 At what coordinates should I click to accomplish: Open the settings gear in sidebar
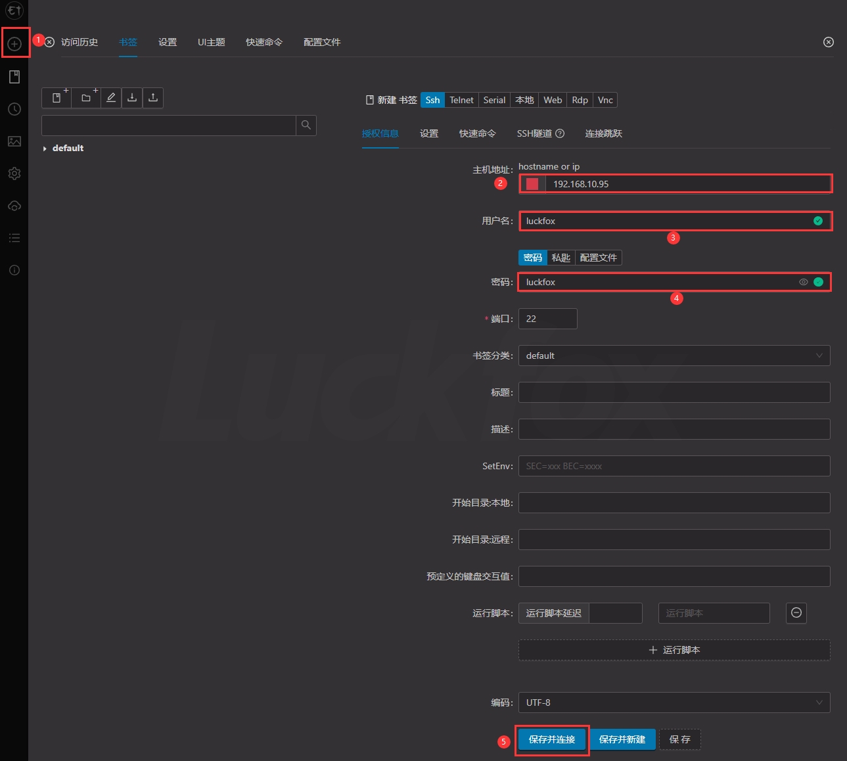click(x=14, y=173)
